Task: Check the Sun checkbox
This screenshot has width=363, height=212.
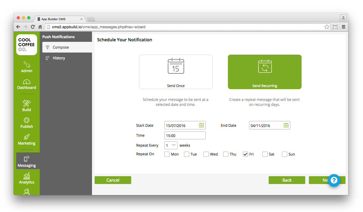Action: pos(285,154)
